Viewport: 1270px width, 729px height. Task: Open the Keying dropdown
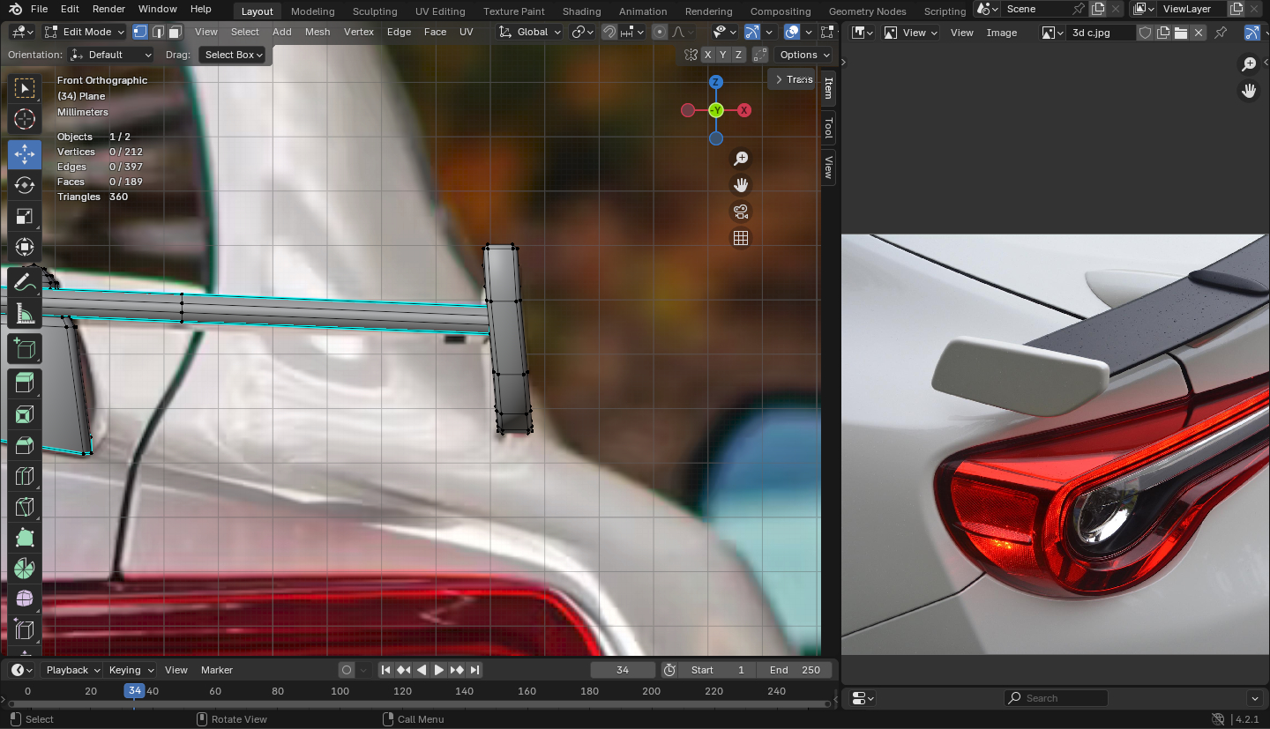[131, 670]
